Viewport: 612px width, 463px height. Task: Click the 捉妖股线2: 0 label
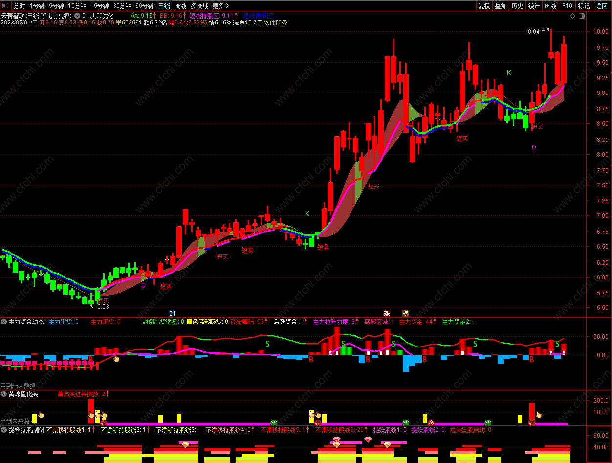click(x=428, y=430)
